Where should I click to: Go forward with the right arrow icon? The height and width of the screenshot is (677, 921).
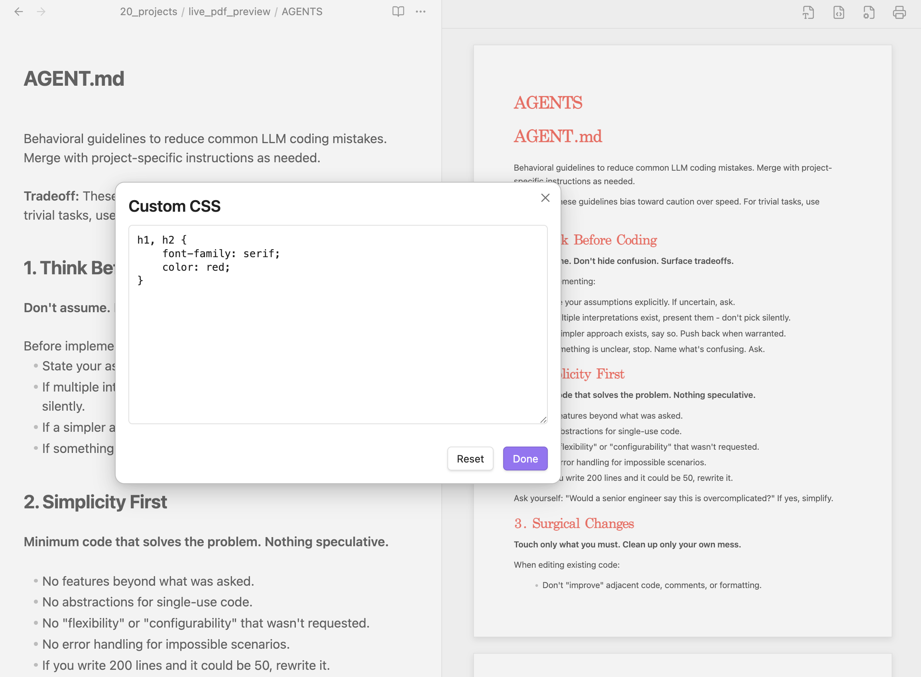click(x=41, y=12)
